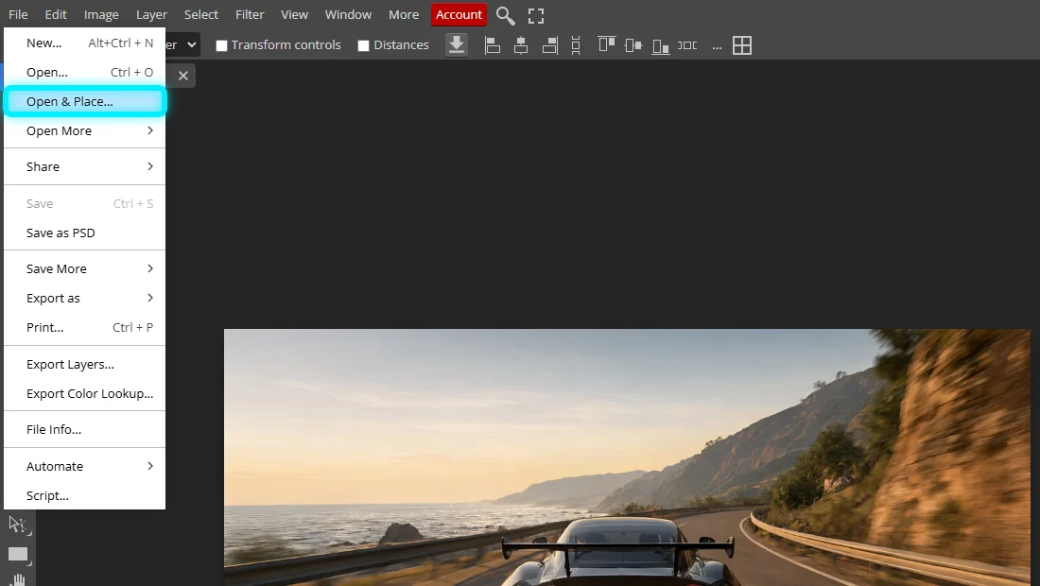Click the vertical spacing distribute icon
The width and height of the screenshot is (1040, 586).
pos(576,45)
